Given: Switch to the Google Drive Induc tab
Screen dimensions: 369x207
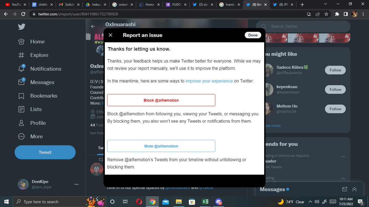Looking at the screenshot, I should tap(97, 5).
